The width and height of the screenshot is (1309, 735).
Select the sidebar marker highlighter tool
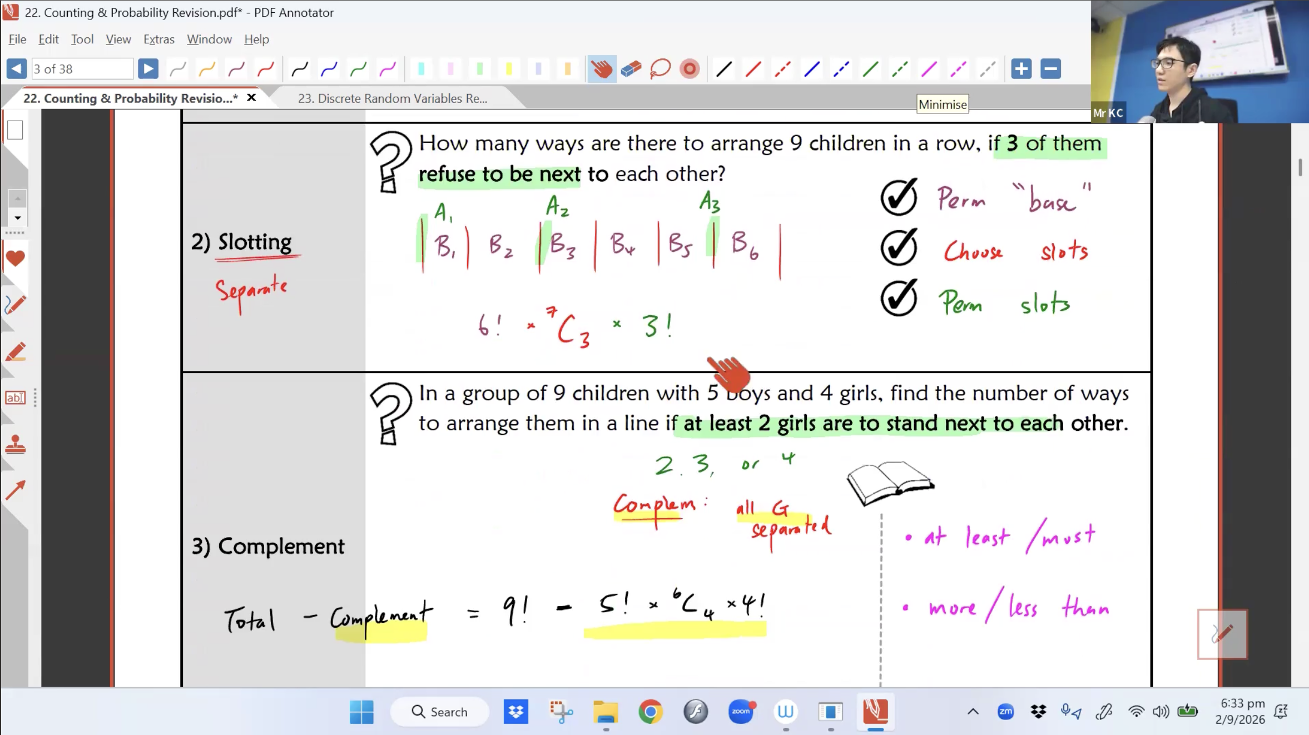15,351
